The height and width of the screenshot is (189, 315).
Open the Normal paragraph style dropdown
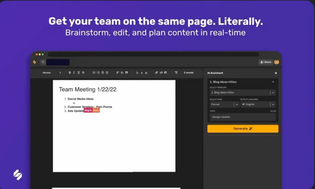52,73
